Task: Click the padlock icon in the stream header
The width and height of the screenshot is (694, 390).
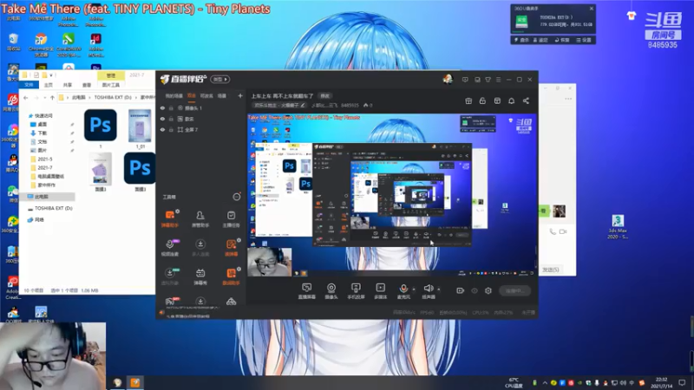Action: click(482, 101)
